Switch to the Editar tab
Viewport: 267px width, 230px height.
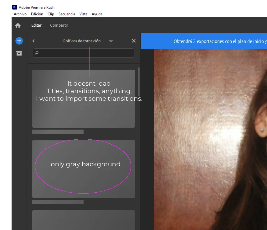36,25
